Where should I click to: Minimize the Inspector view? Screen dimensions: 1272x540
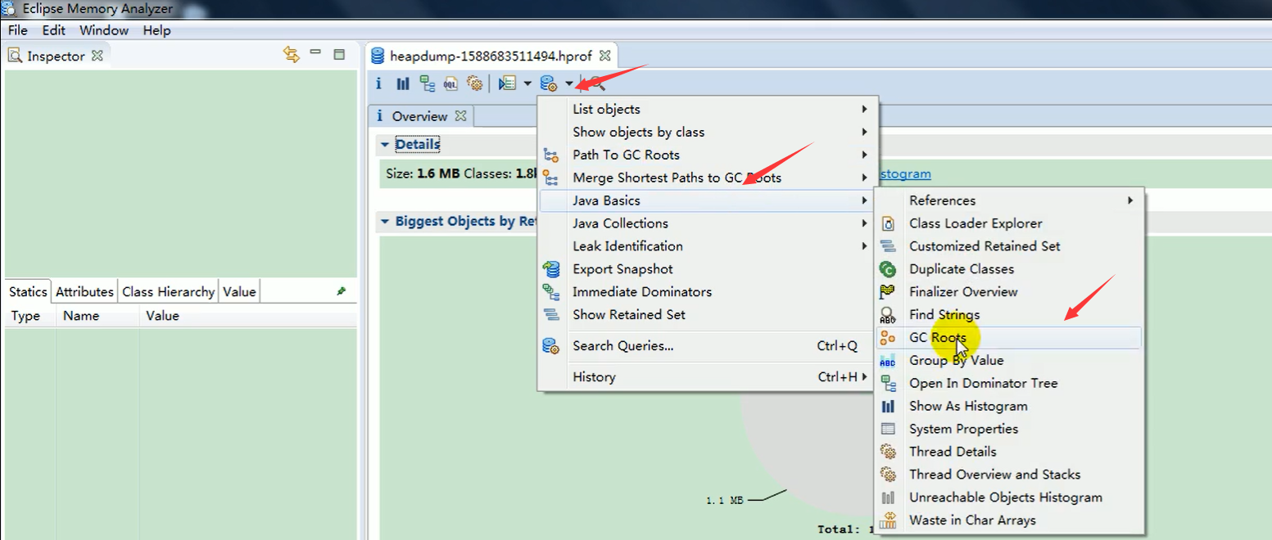[316, 52]
